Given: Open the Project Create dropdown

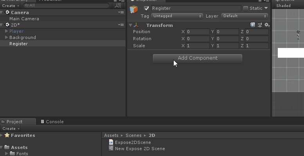Looking at the screenshot, I should tap(11, 129).
